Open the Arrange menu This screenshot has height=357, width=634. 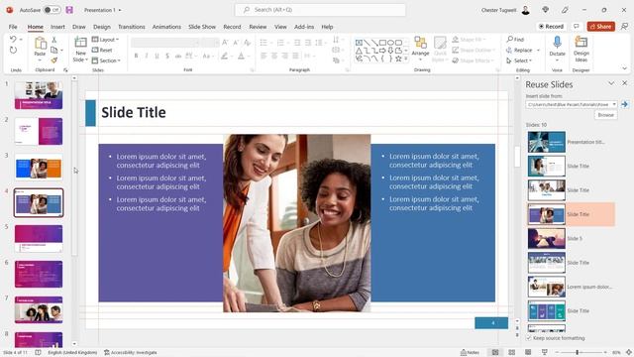pyautogui.click(x=420, y=49)
